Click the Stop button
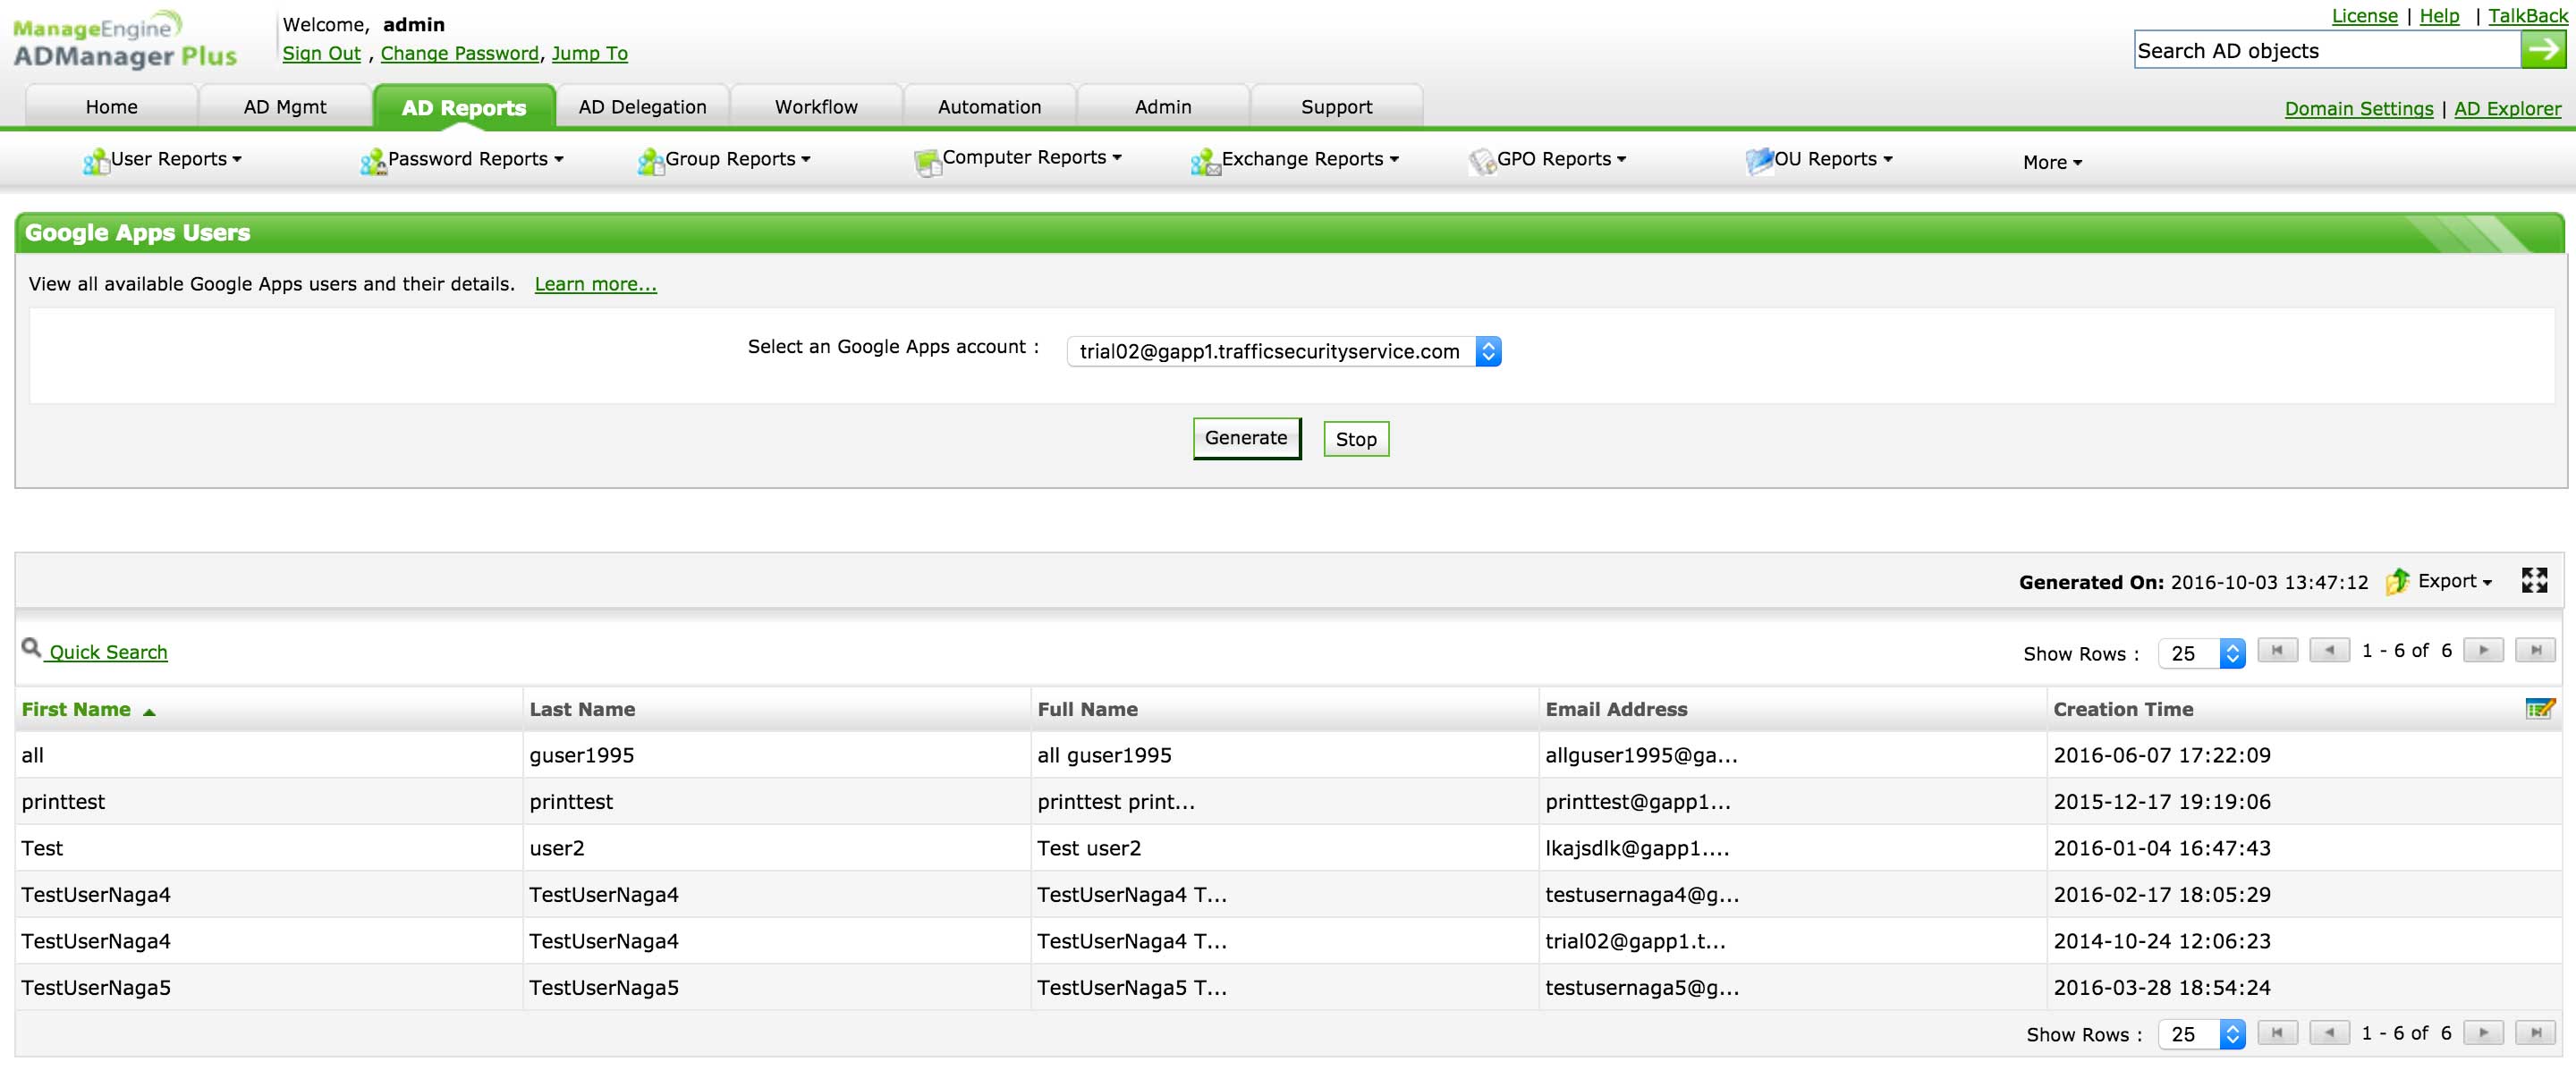2576x1070 pixels. (1355, 439)
